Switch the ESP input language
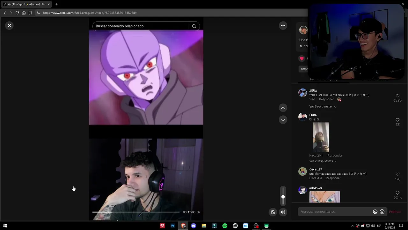Screen dimensions: 408x230 click(379, 226)
